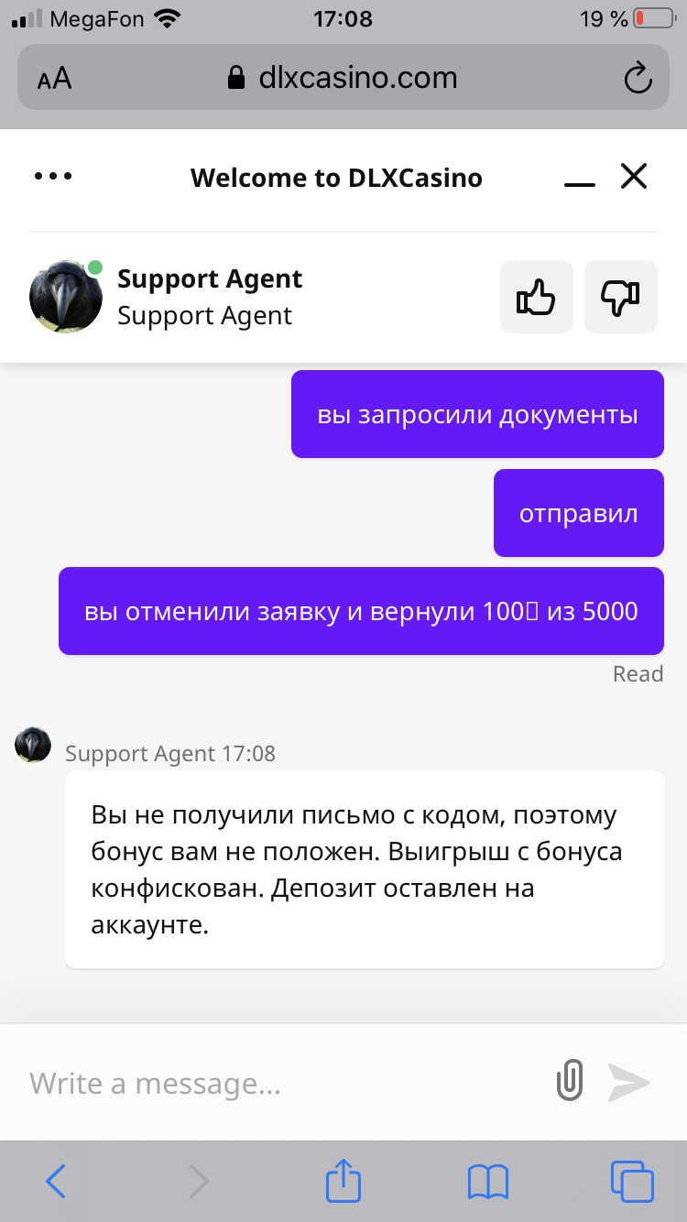687x1222 pixels.
Task: Rate the chat with thumbs down
Action: coord(621,297)
